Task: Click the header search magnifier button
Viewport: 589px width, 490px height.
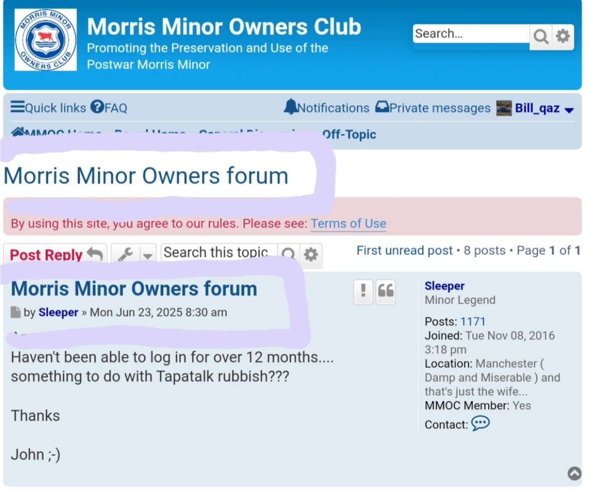Action: [x=540, y=37]
